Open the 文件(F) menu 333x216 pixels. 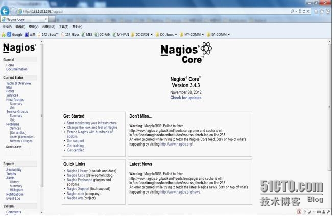coord(7,27)
